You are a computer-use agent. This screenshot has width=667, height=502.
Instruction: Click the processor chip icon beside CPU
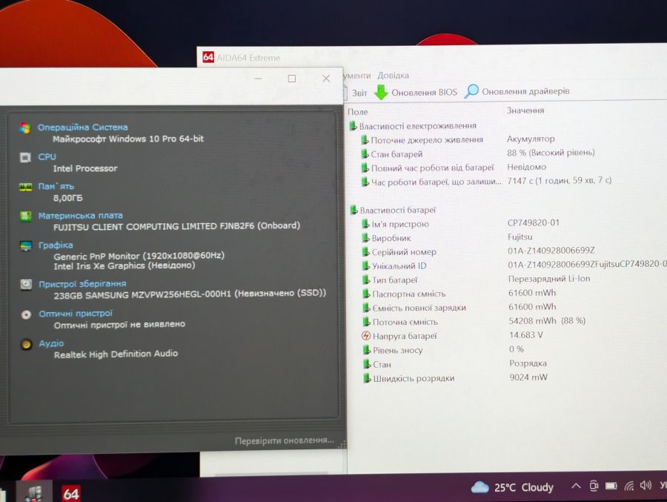coord(25,157)
